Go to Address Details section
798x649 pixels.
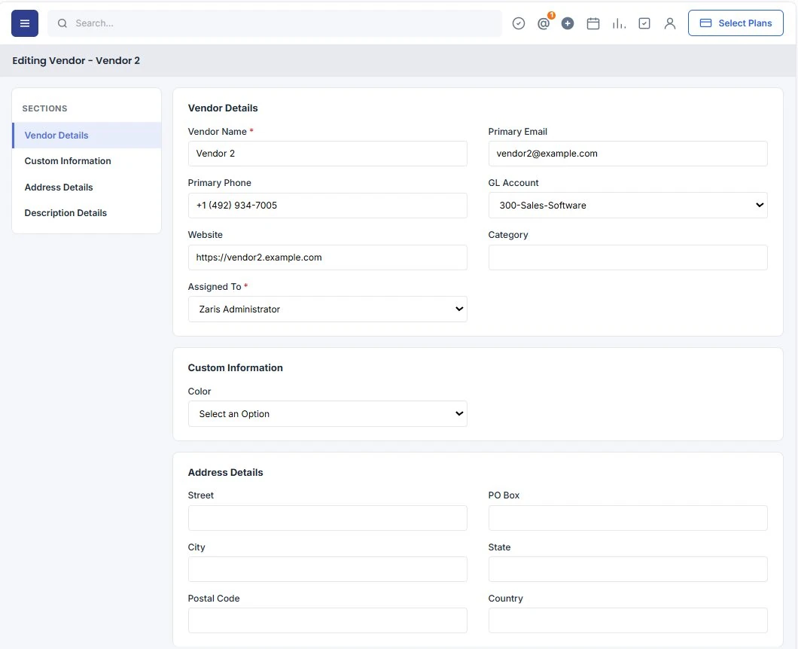pos(59,187)
